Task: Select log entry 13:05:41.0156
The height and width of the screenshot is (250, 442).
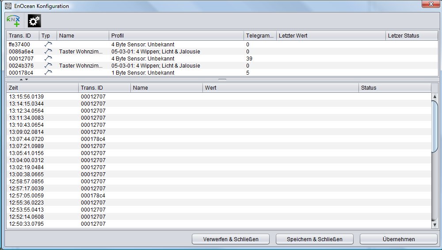Action: [x=219, y=153]
